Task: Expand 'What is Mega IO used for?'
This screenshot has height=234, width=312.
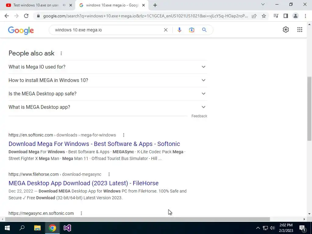Action: click(x=108, y=67)
